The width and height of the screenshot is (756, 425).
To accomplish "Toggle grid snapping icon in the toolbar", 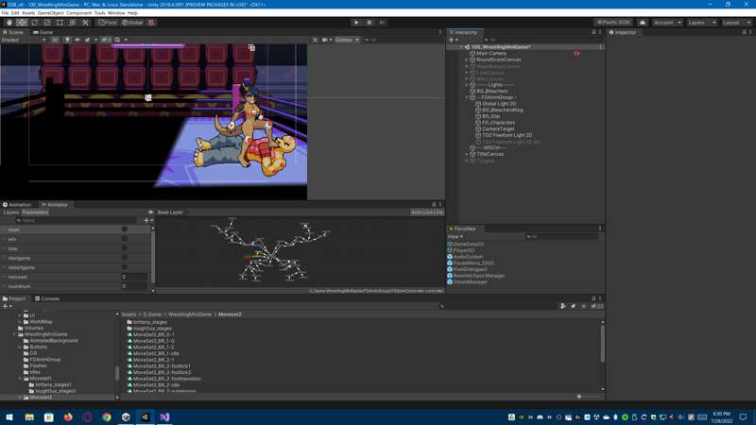I will [x=151, y=23].
